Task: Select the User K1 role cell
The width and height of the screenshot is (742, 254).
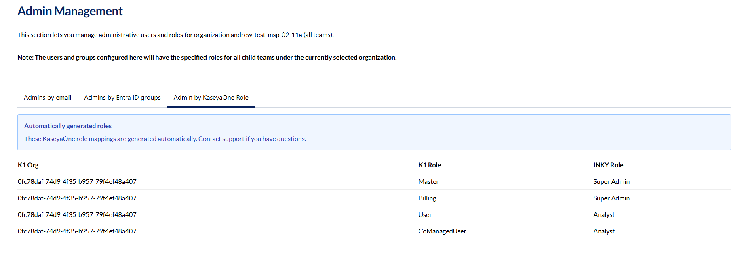Action: pyautogui.click(x=425, y=215)
